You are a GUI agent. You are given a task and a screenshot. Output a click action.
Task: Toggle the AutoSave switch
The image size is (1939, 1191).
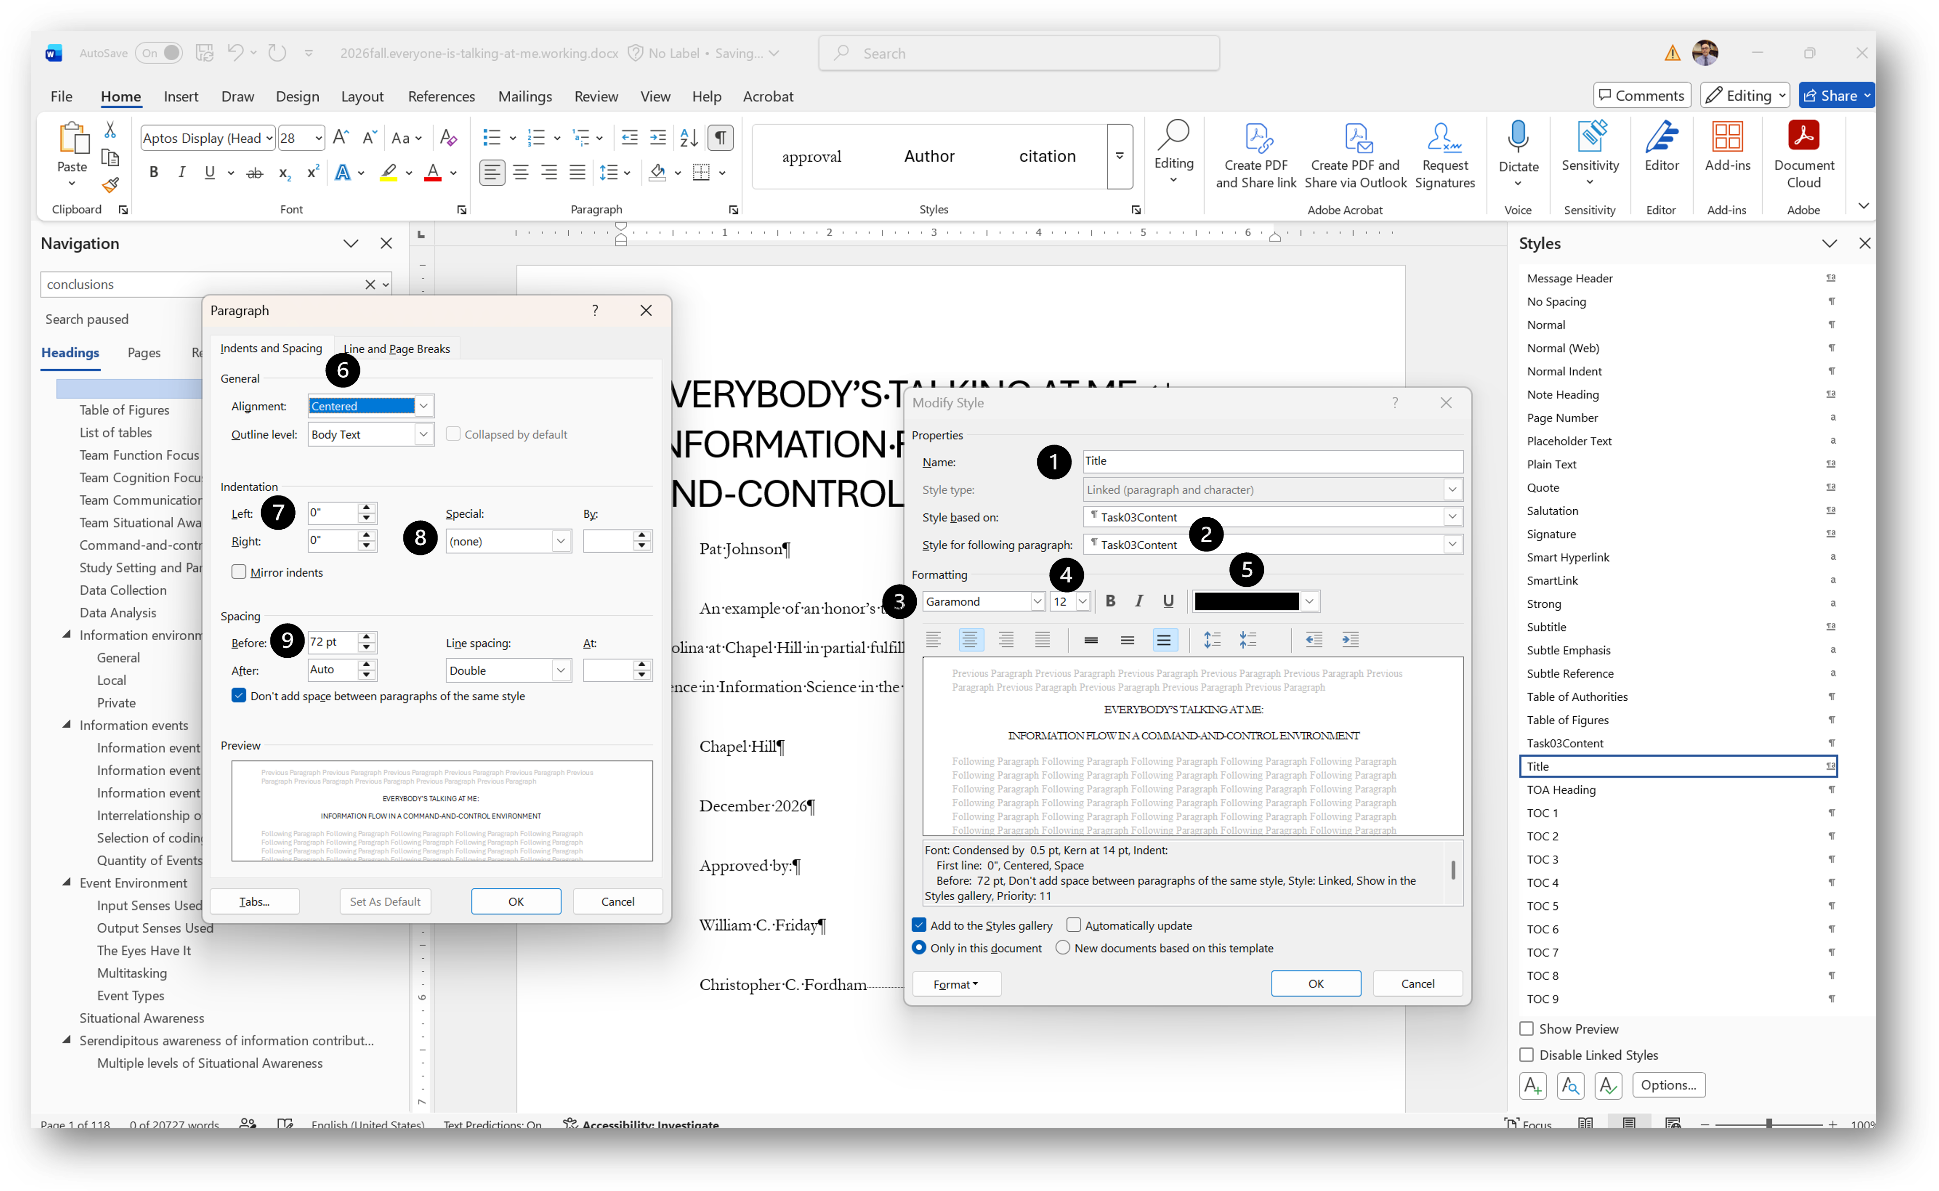tap(158, 53)
